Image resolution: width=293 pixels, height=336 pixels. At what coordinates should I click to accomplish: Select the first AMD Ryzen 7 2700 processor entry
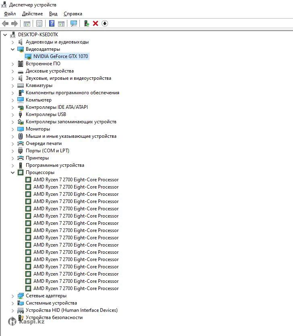(x=76, y=180)
